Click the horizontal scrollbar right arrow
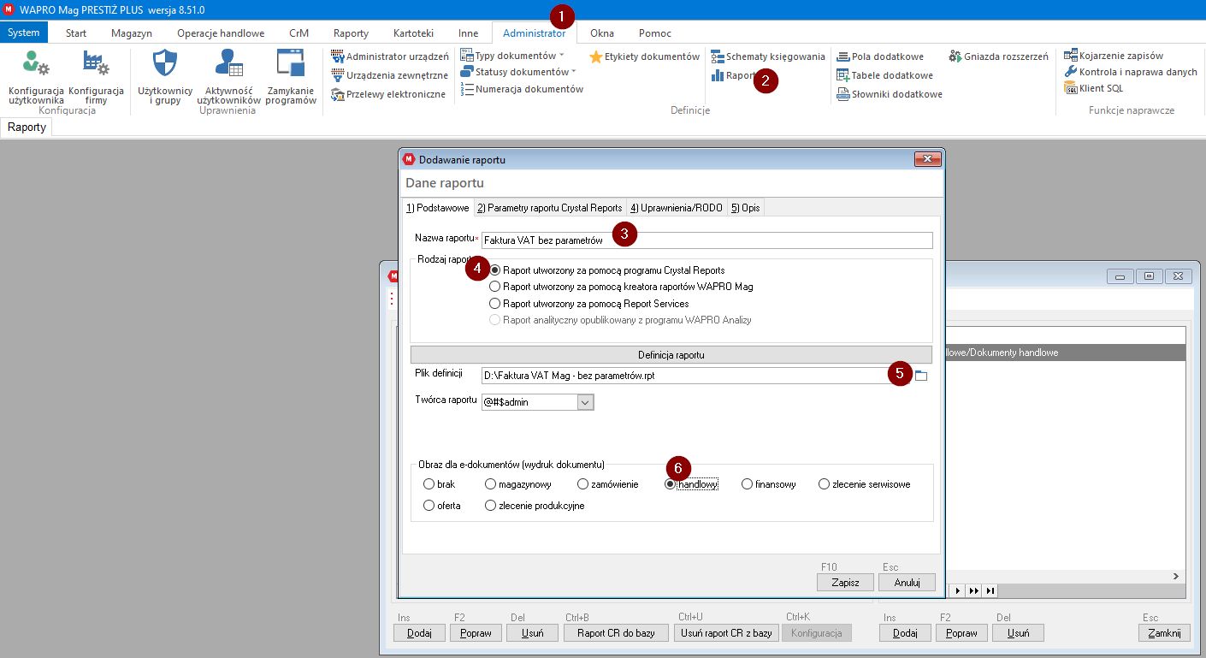This screenshot has height=658, width=1206. click(1175, 577)
